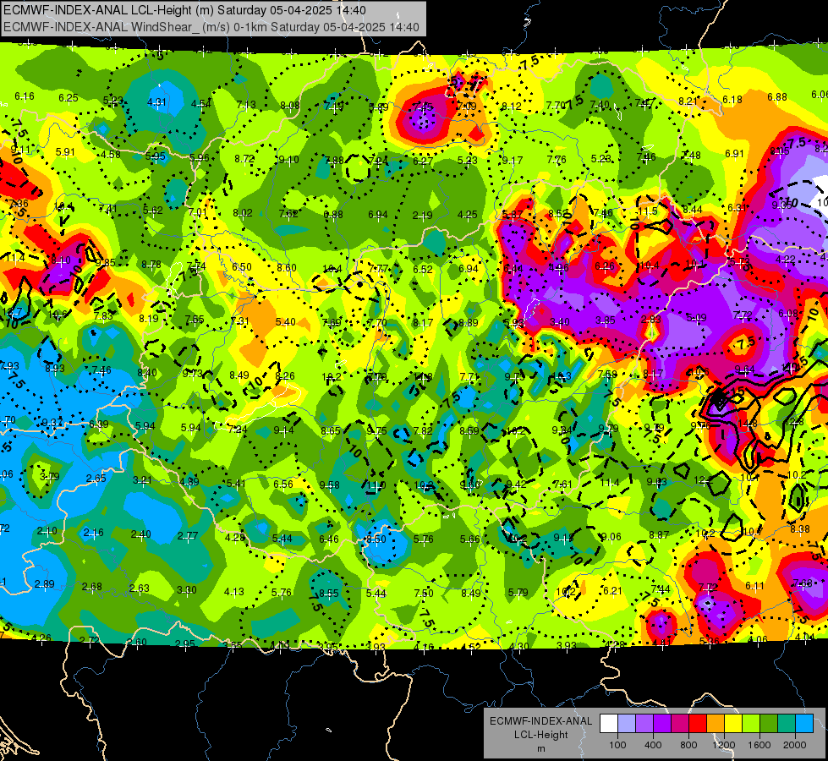Image resolution: width=828 pixels, height=761 pixels.
Task: Click the 4.58 grid value
Action: pyautogui.click(x=111, y=154)
